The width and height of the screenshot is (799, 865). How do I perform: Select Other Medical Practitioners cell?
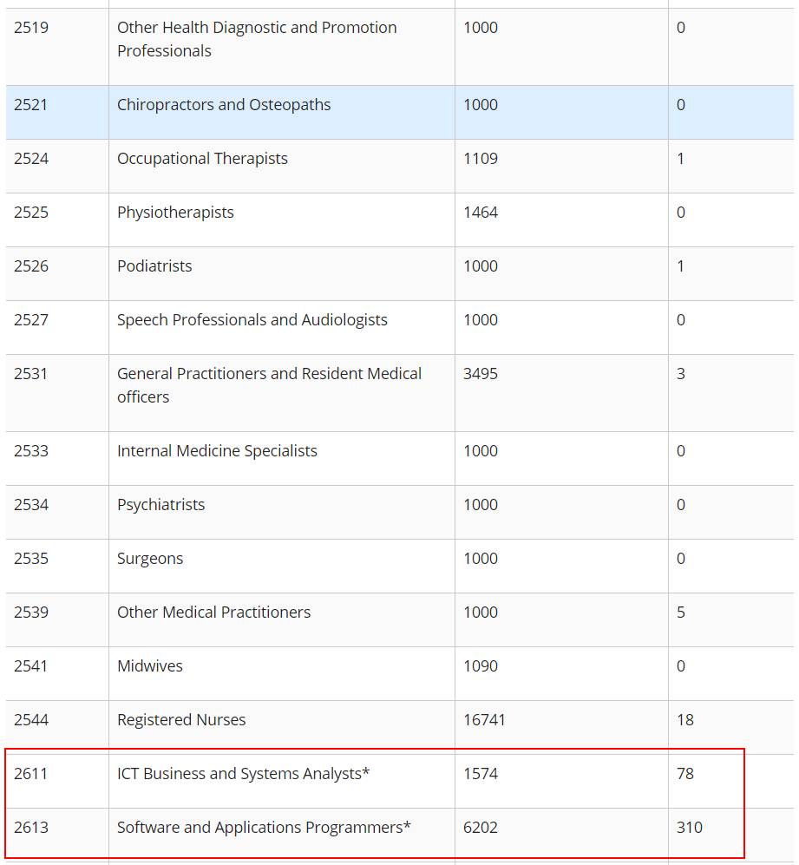(213, 613)
